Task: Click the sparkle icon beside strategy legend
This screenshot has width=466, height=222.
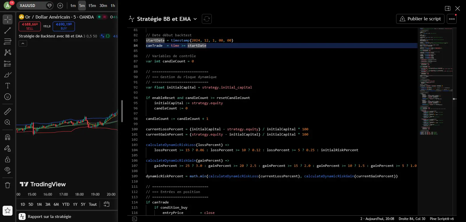Action: point(102,36)
